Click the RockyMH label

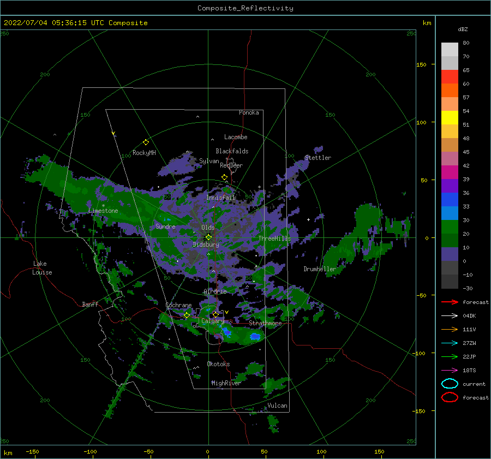(x=144, y=153)
